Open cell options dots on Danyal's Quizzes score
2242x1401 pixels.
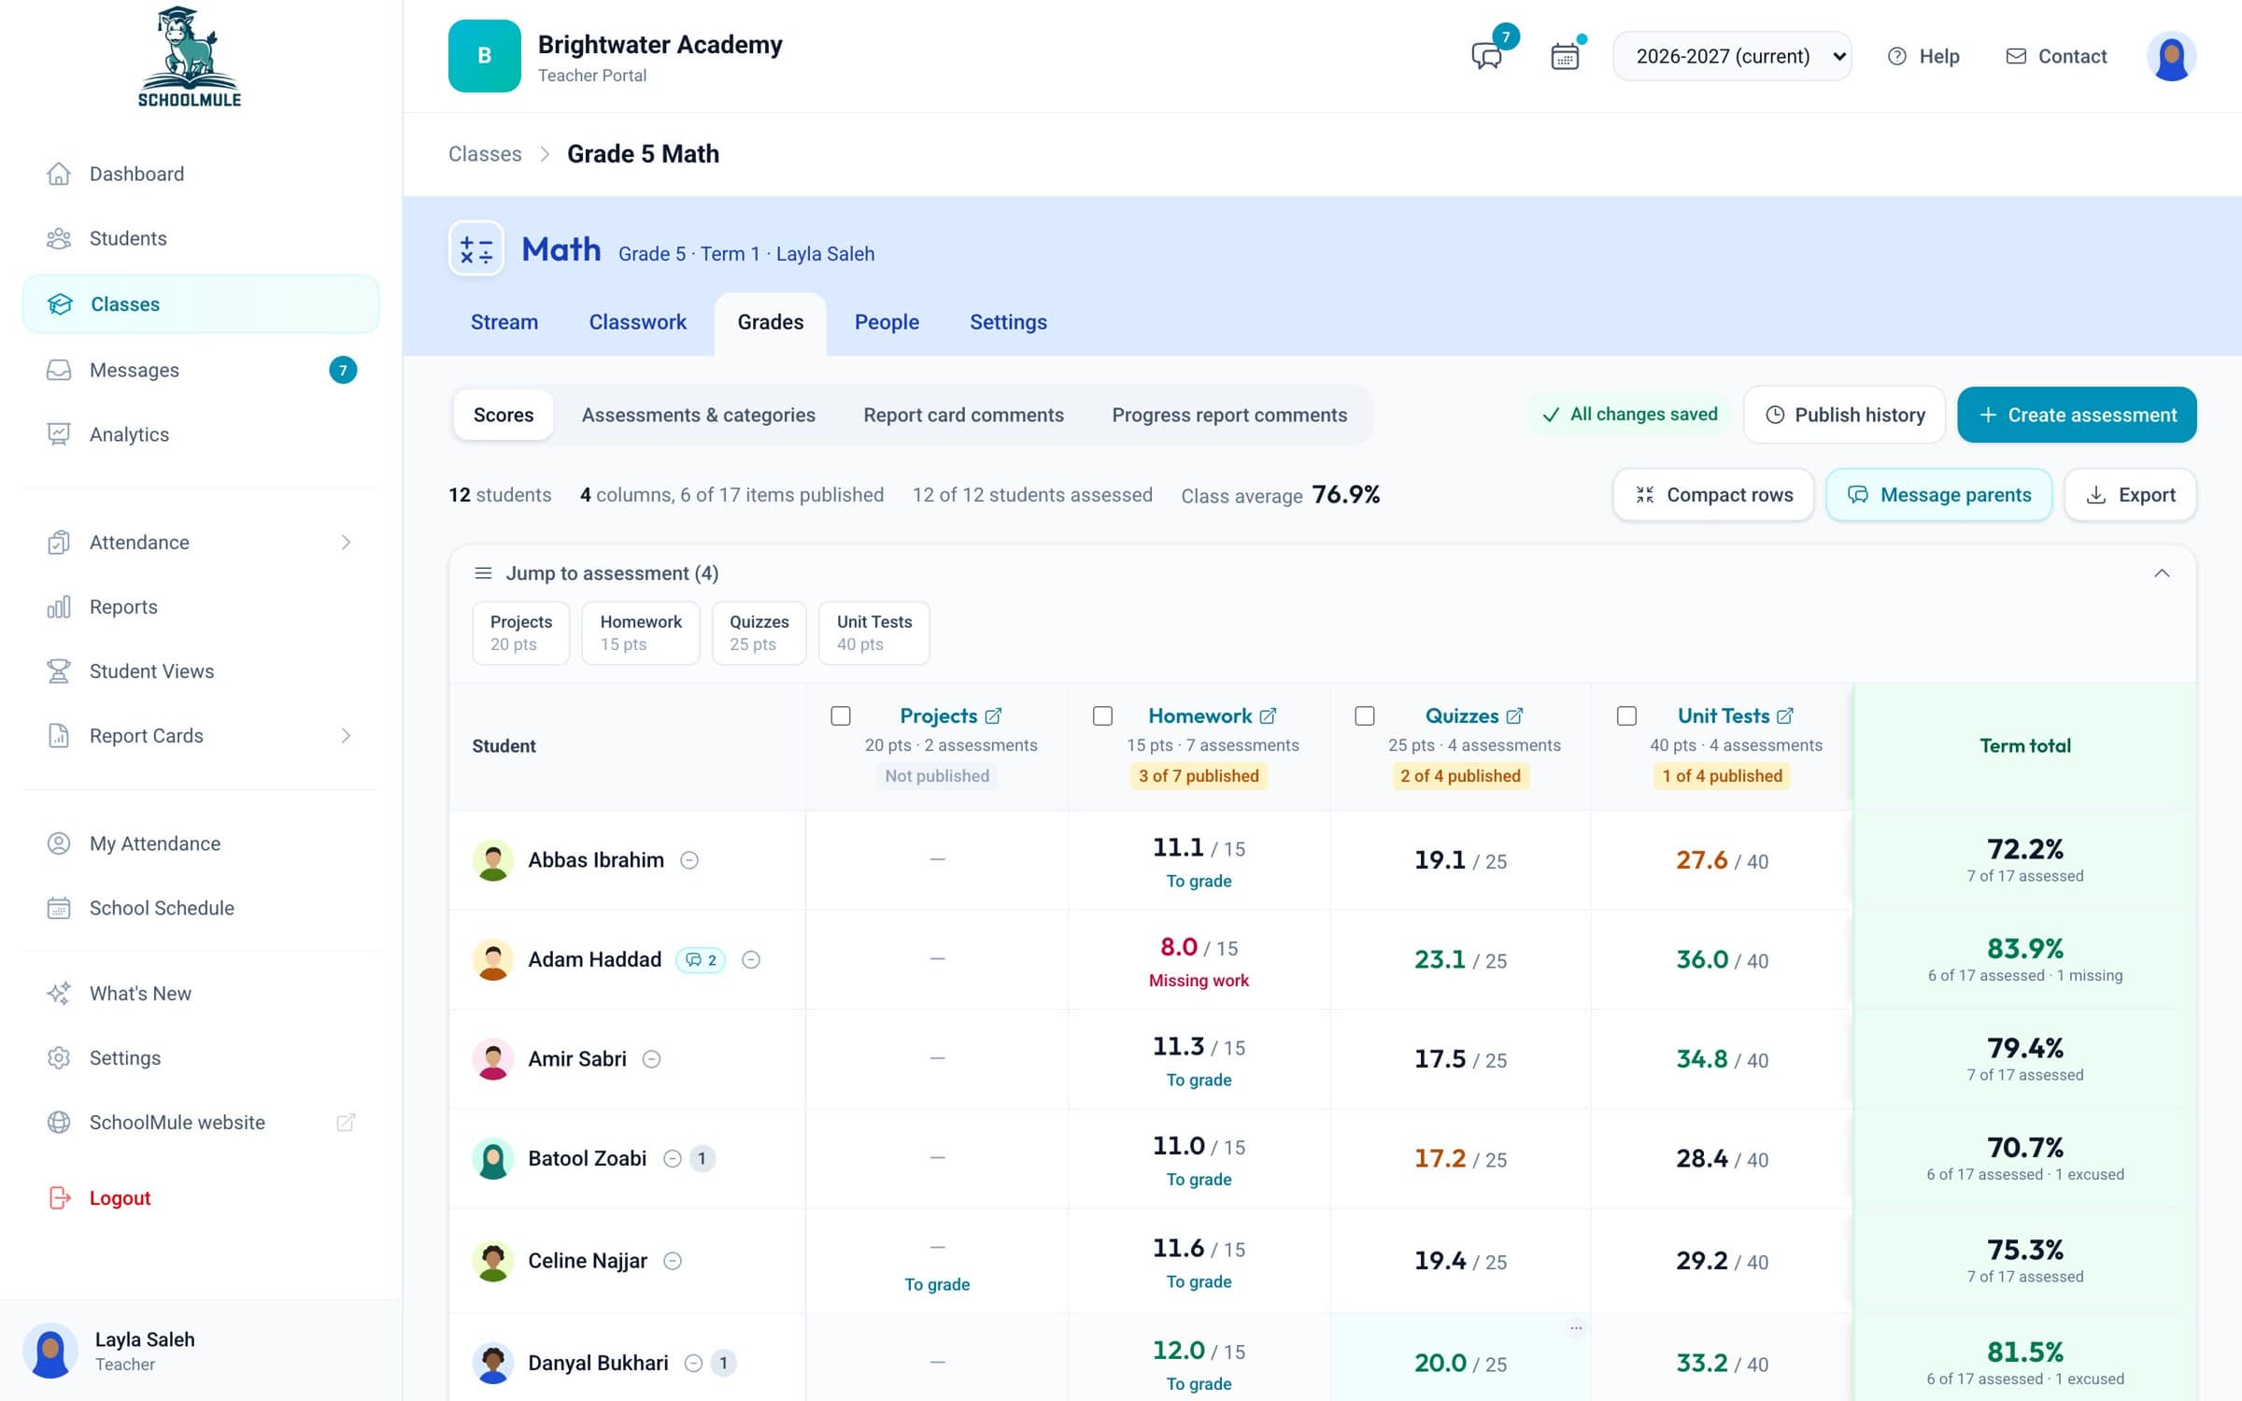click(x=1576, y=1327)
